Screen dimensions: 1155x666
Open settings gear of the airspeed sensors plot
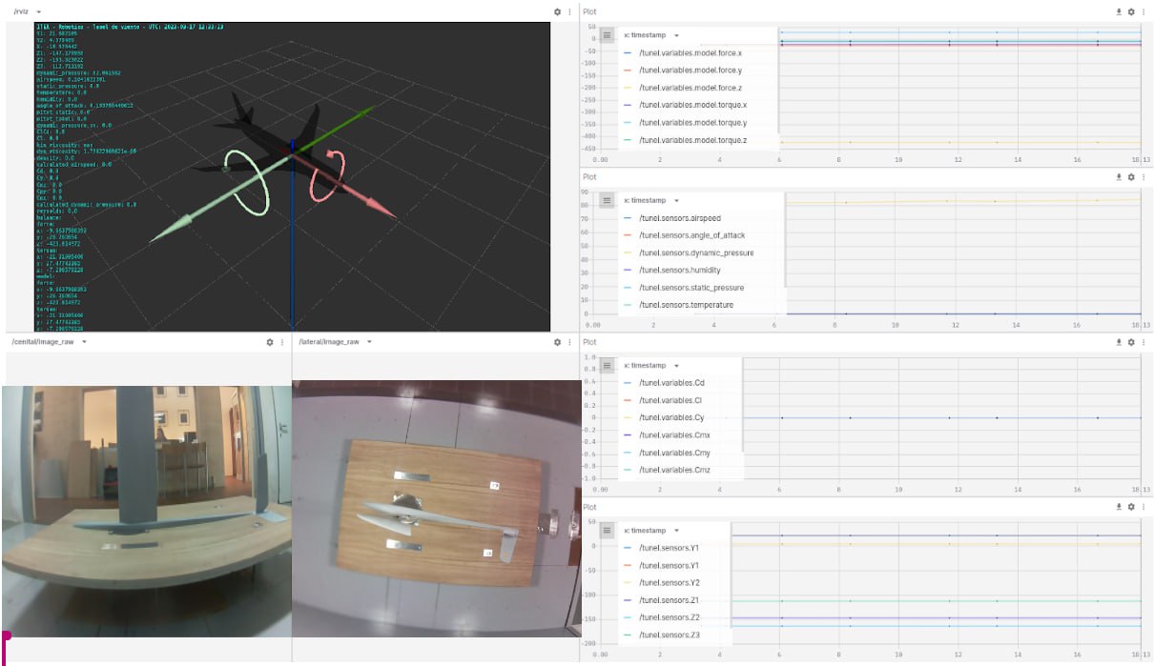[x=1130, y=176]
